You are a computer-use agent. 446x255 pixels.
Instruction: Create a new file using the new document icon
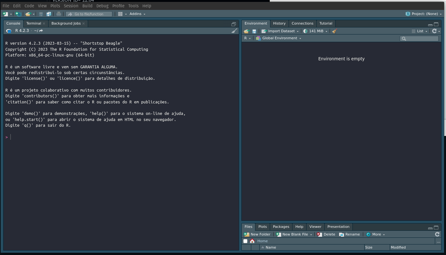coord(5,14)
